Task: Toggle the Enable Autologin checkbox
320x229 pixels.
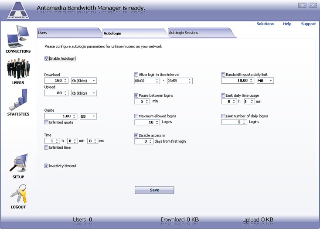Action: tap(46, 58)
